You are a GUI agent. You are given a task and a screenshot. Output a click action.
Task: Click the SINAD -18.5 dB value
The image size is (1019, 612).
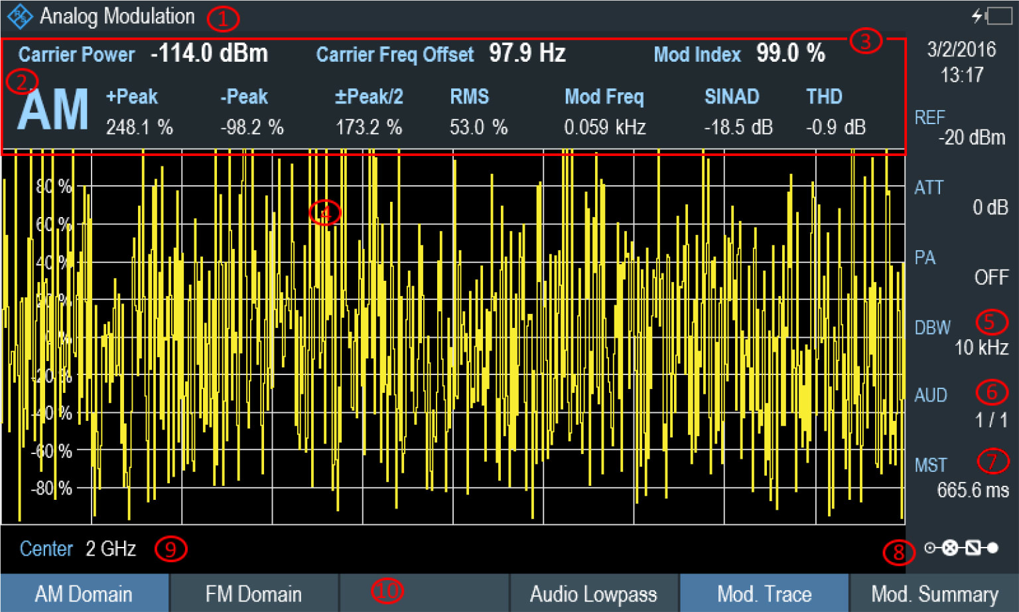(738, 112)
